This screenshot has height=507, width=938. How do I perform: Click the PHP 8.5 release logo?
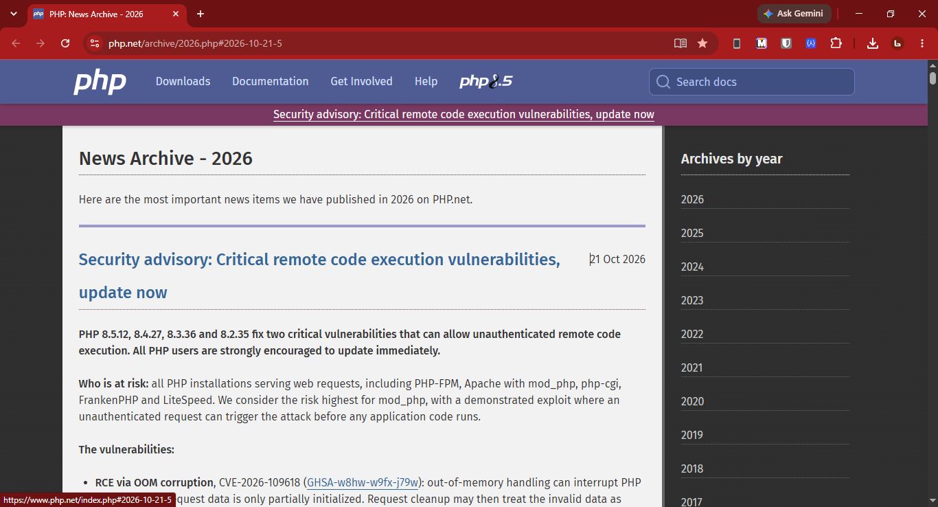(486, 81)
